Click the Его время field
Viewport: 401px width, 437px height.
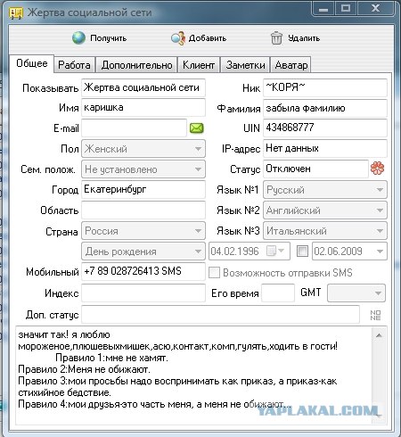[x=278, y=293]
